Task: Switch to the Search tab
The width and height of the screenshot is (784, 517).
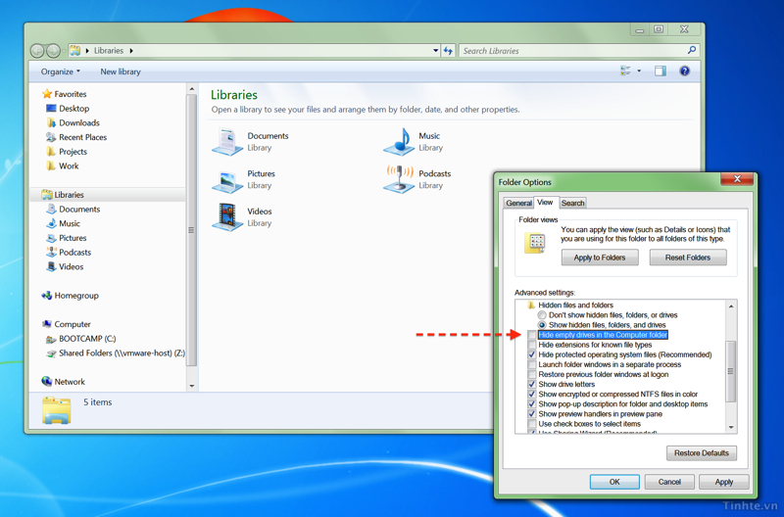Action: tap(572, 204)
